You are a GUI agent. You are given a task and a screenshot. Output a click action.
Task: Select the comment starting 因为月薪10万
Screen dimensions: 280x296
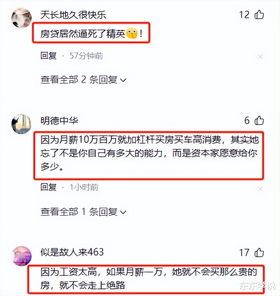pos(150,153)
